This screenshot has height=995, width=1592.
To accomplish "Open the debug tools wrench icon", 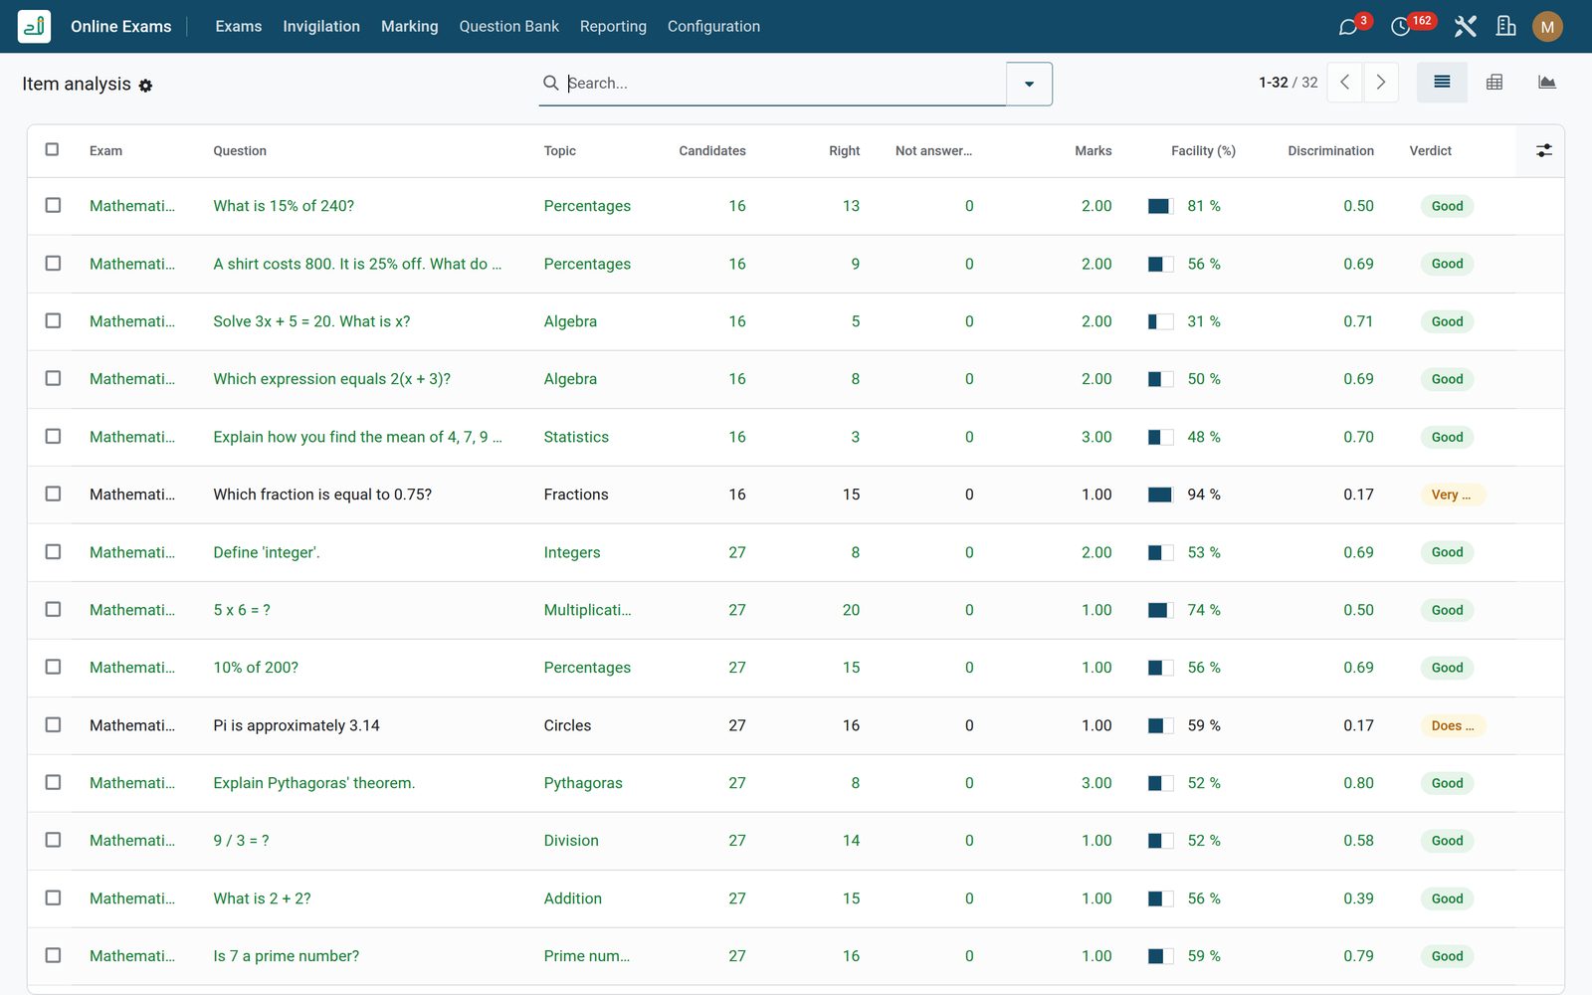I will click(1465, 27).
